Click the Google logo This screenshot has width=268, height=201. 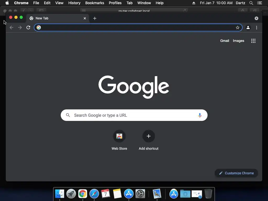pyautogui.click(x=134, y=87)
